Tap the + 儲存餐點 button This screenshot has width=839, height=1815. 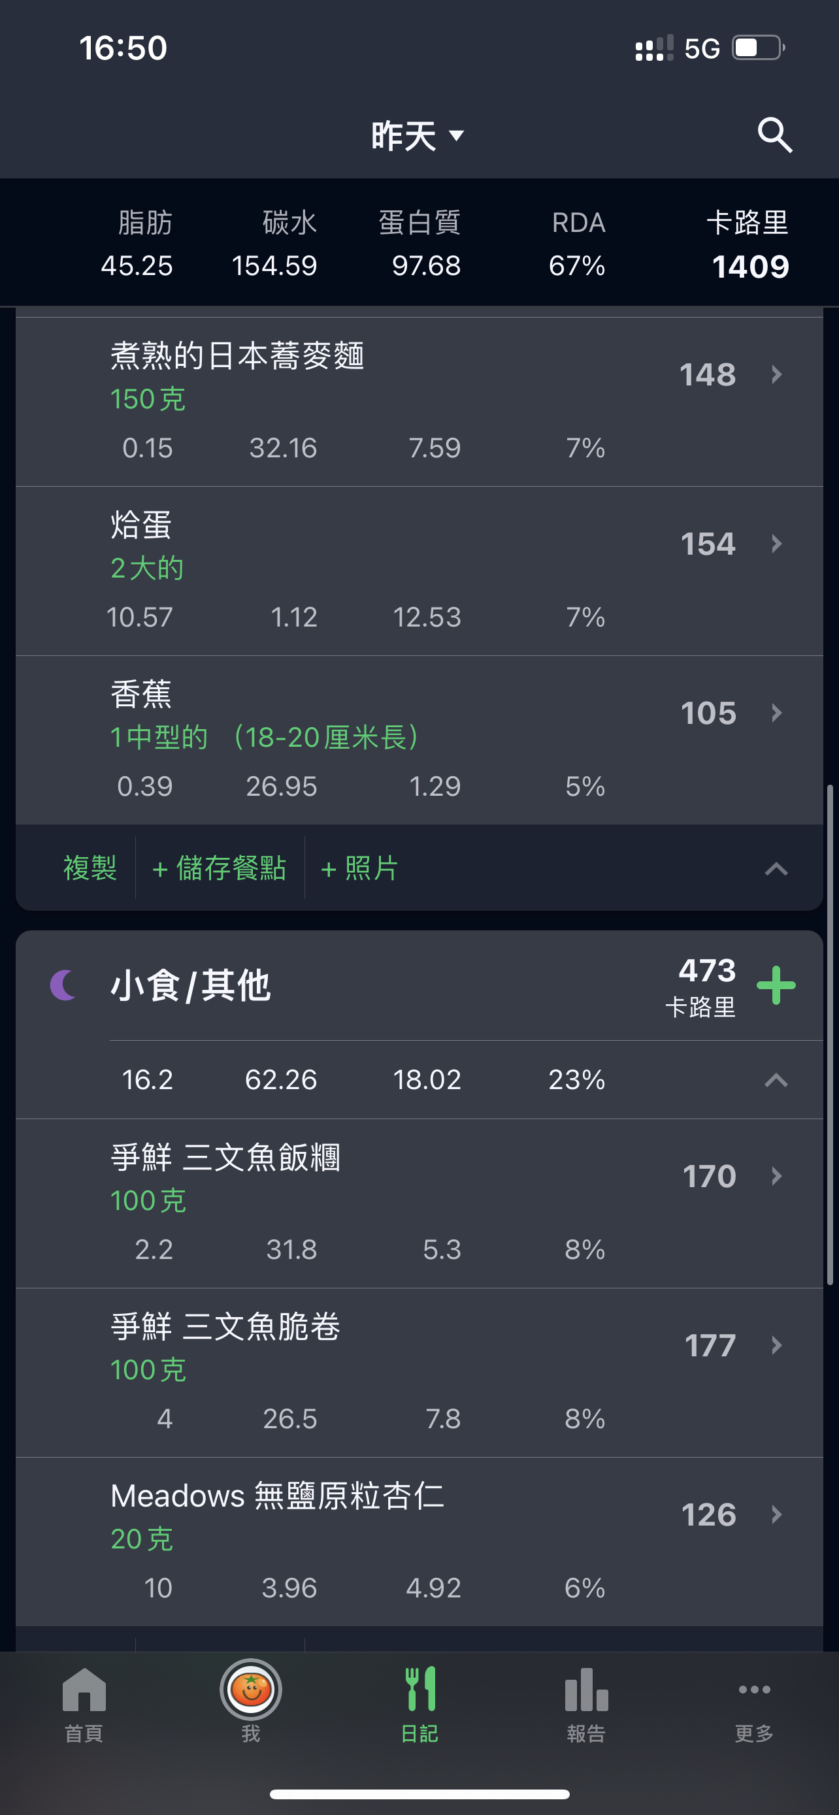pos(219,868)
